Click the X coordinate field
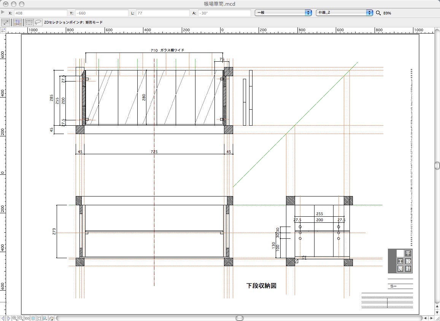 click(x=41, y=13)
